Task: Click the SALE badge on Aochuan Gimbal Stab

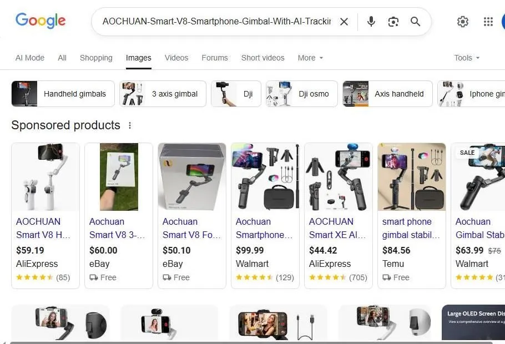Action: pyautogui.click(x=467, y=153)
